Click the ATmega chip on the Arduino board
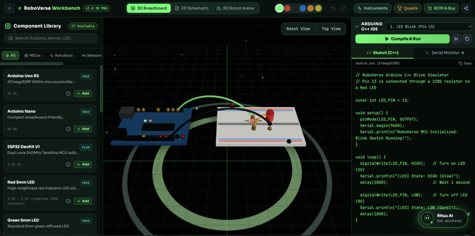This screenshot has width=475, height=236. (x=158, y=127)
